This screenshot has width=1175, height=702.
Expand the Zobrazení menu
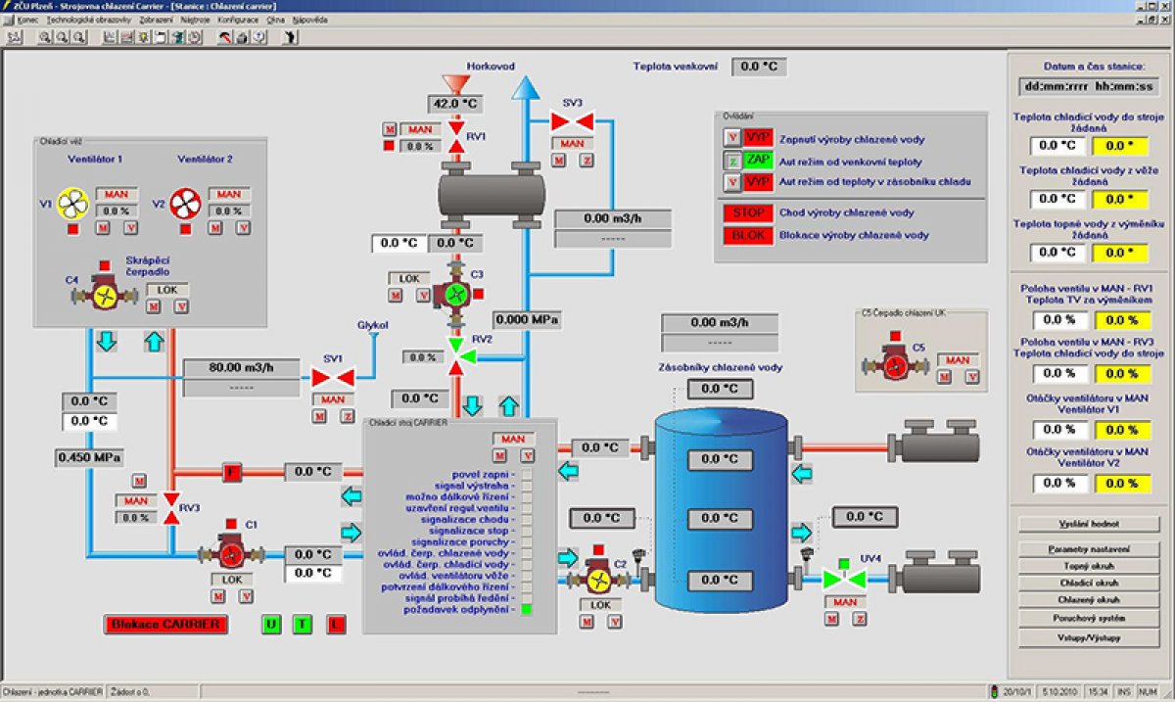[x=157, y=19]
